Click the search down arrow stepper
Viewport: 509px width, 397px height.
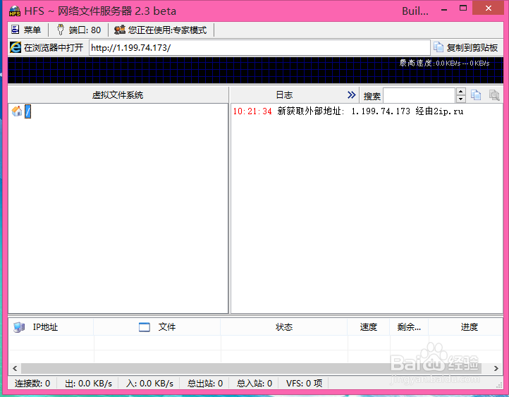pos(460,99)
